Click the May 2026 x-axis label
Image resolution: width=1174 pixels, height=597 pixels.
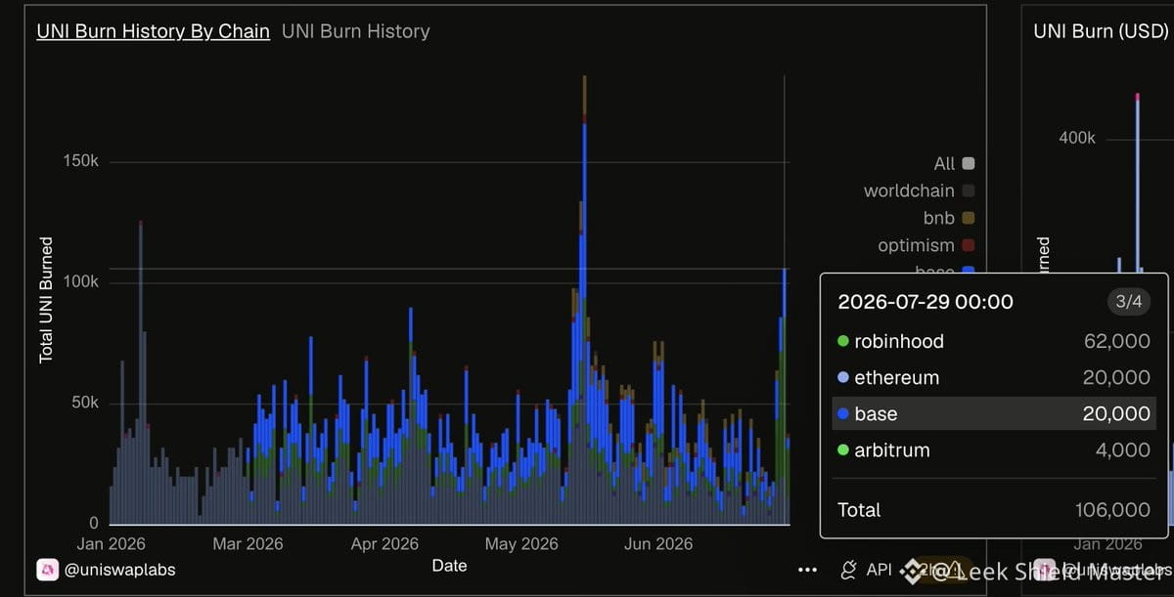(521, 544)
